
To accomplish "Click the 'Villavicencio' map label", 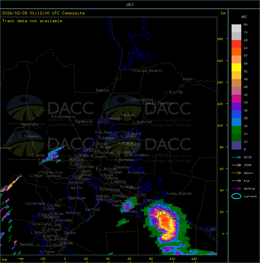I will pyautogui.click(x=63, y=117).
